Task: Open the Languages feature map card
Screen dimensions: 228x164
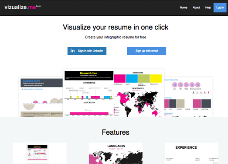Action: (116, 153)
